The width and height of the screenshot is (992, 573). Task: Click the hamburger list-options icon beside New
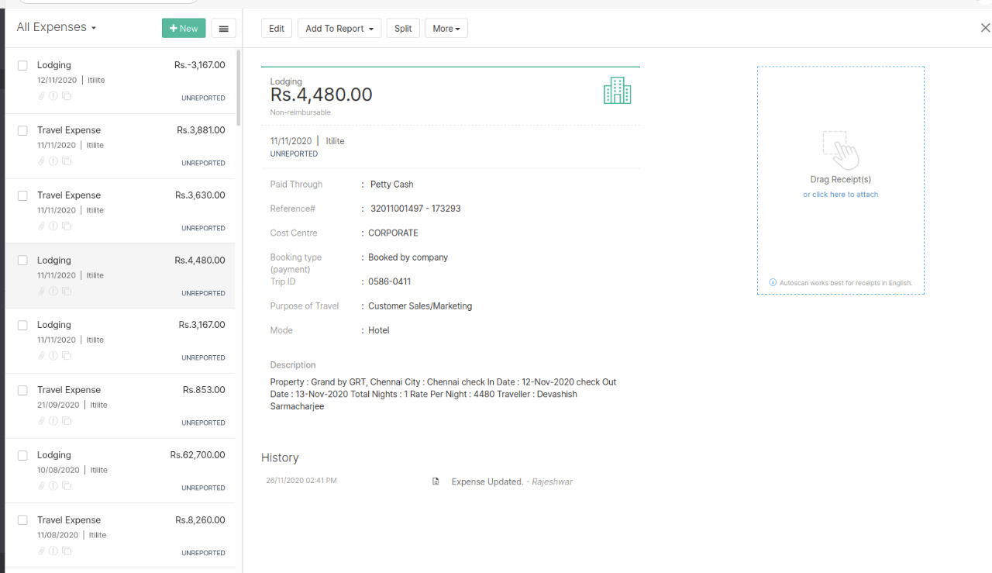pyautogui.click(x=223, y=29)
